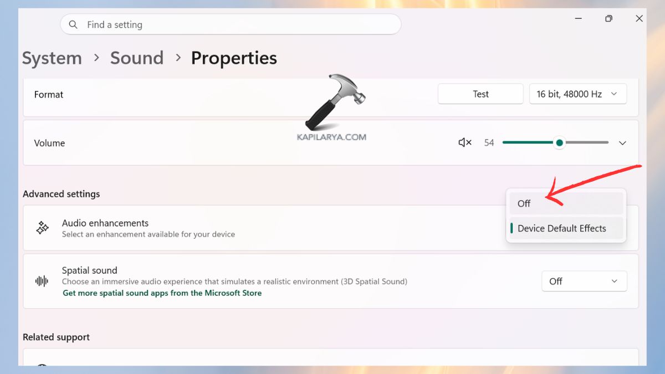Restore down the Settings window

[x=608, y=18]
